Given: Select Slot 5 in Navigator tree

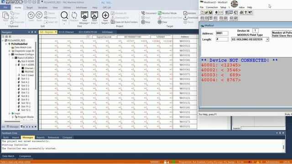Looking at the screenshot, I should pos(25,86).
